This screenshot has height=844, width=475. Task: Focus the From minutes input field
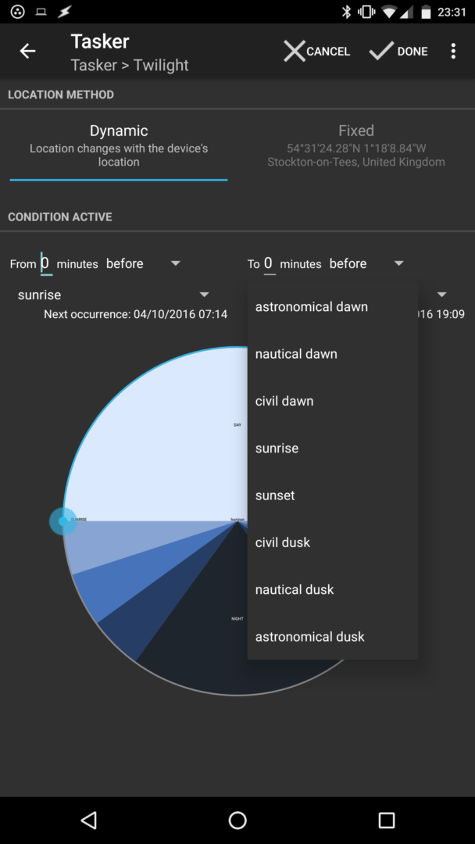(x=45, y=264)
